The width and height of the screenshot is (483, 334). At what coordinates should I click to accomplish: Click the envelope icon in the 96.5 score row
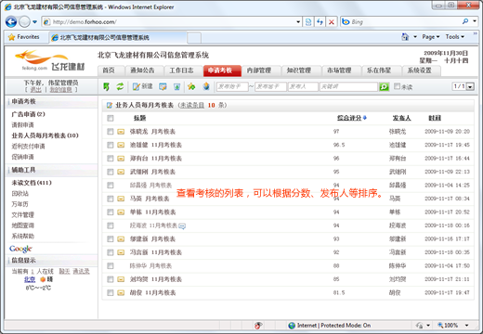click(x=121, y=145)
